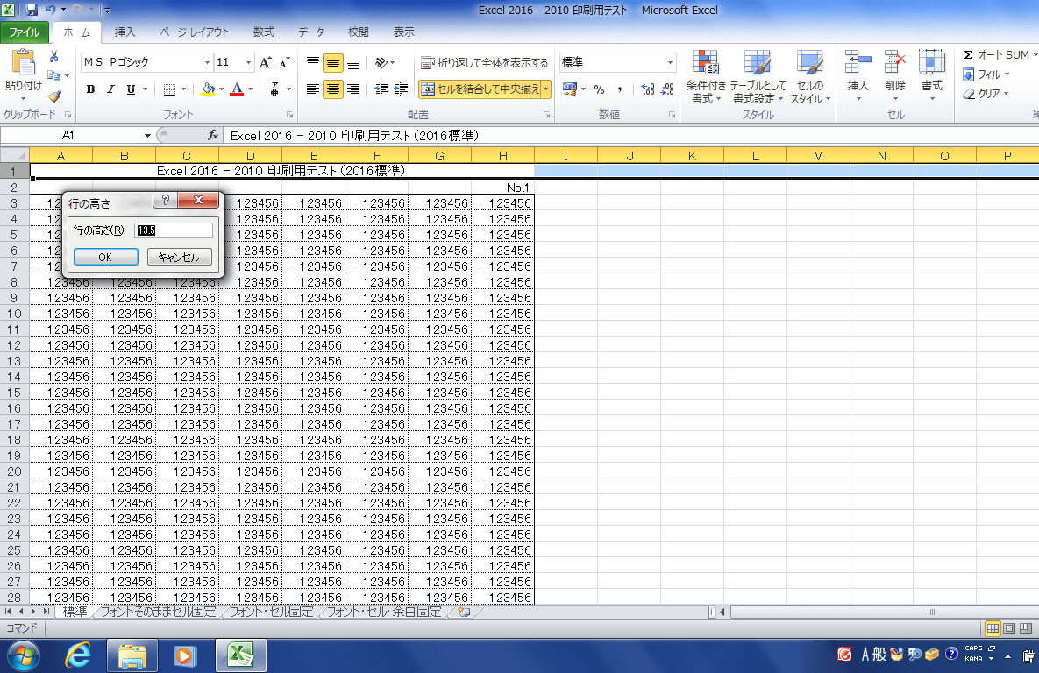The image size is (1039, 673).
Task: Switch to the Data (データ) tab
Action: click(310, 32)
